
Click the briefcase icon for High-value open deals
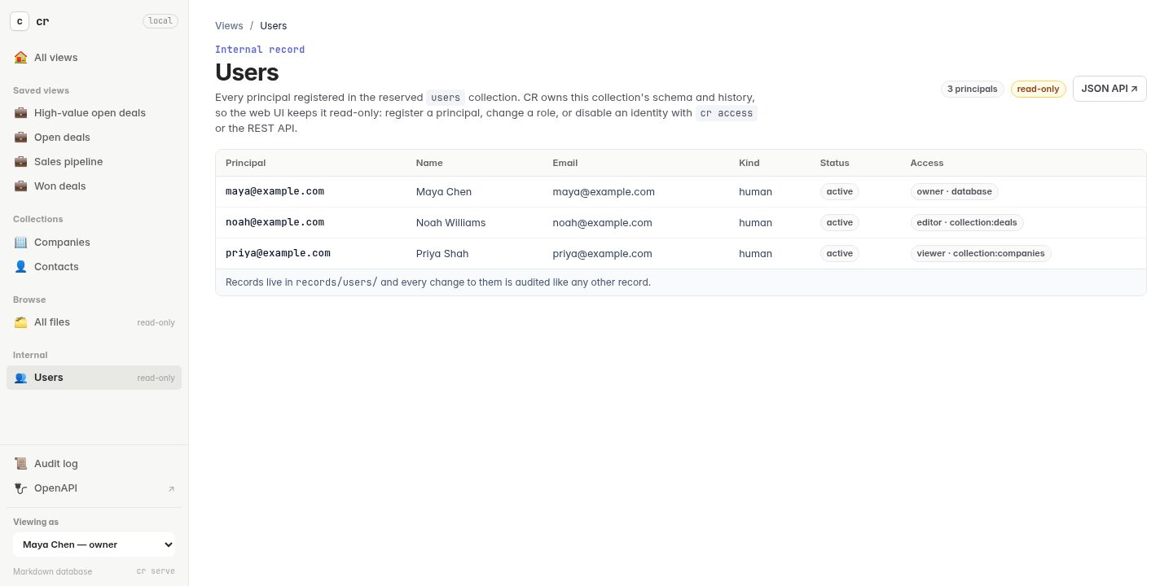20,113
